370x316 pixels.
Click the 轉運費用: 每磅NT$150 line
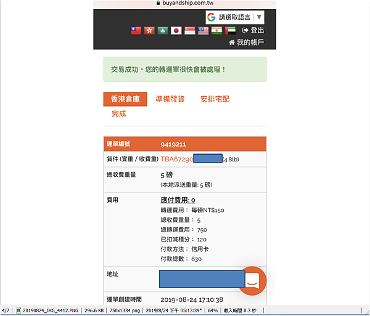(192, 210)
